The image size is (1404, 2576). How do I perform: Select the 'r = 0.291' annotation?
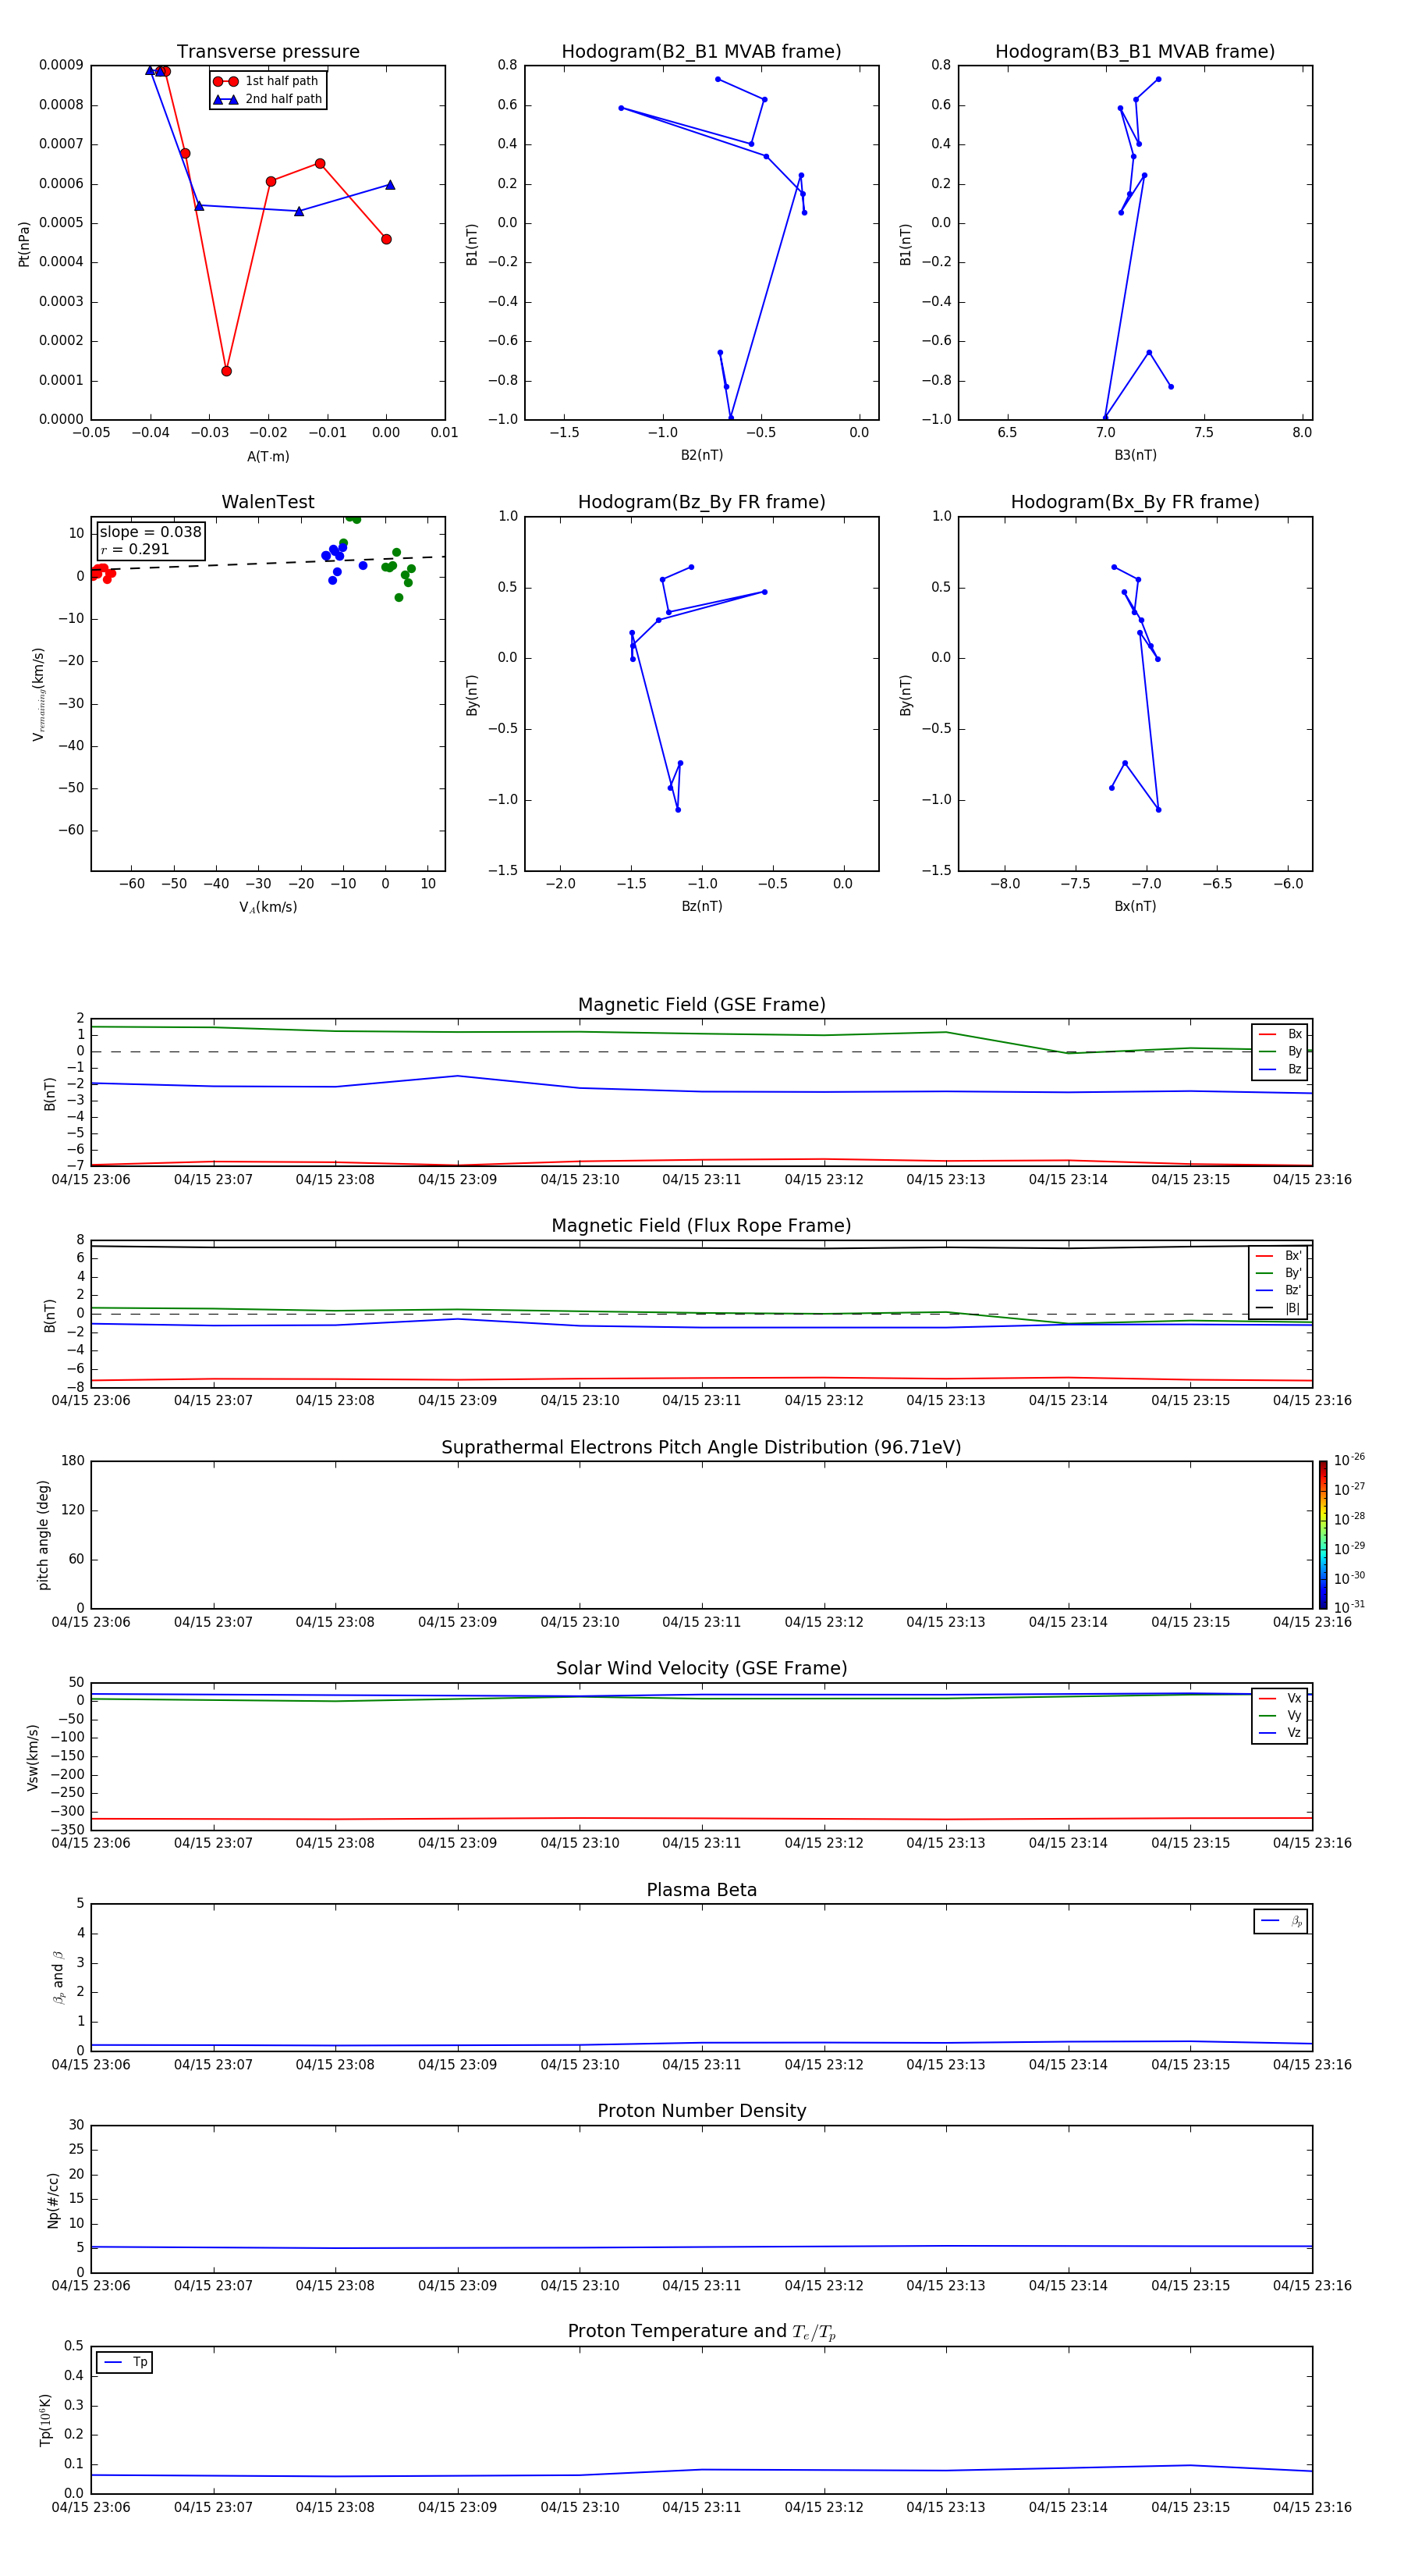coord(135,549)
